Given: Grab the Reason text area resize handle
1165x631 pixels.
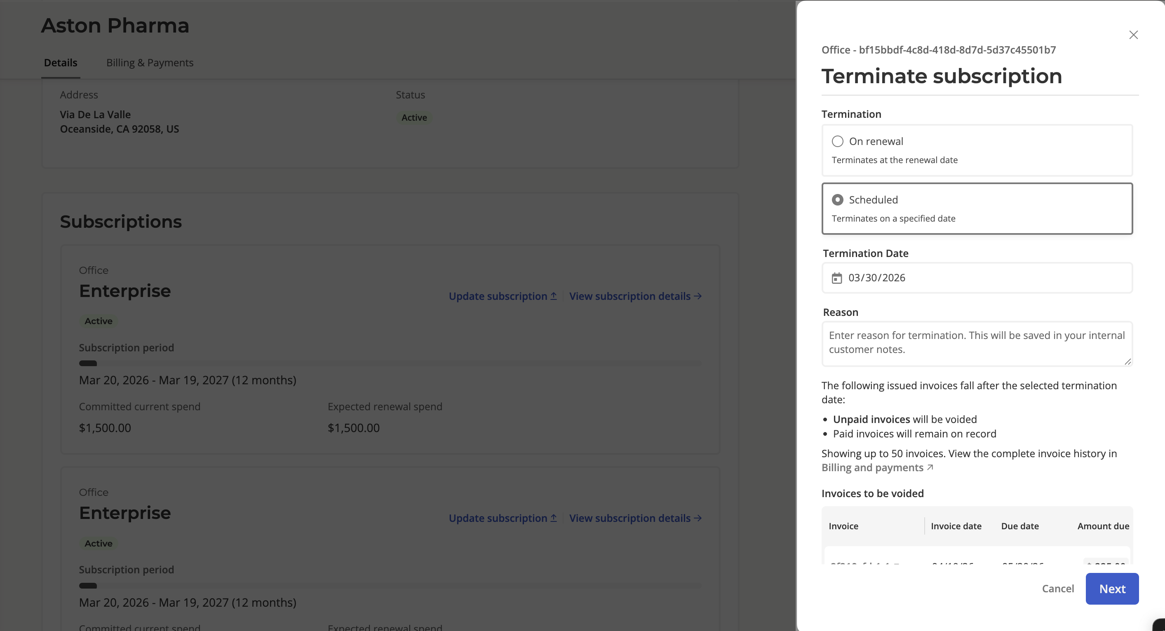Looking at the screenshot, I should (1127, 362).
